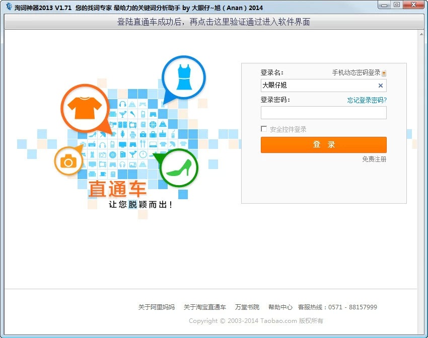
Task: Click the orange T-shirt bubble icon
Action: [85, 108]
